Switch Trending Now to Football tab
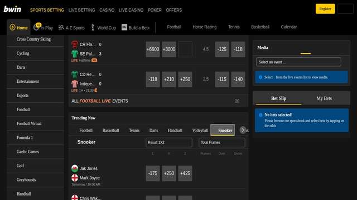 click(x=86, y=131)
